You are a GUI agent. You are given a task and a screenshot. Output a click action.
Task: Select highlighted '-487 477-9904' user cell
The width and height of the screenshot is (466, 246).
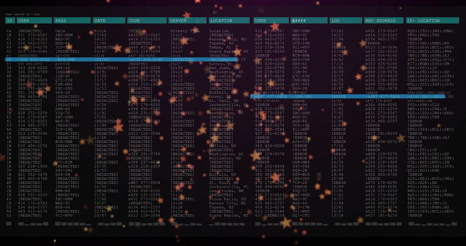click(271, 97)
